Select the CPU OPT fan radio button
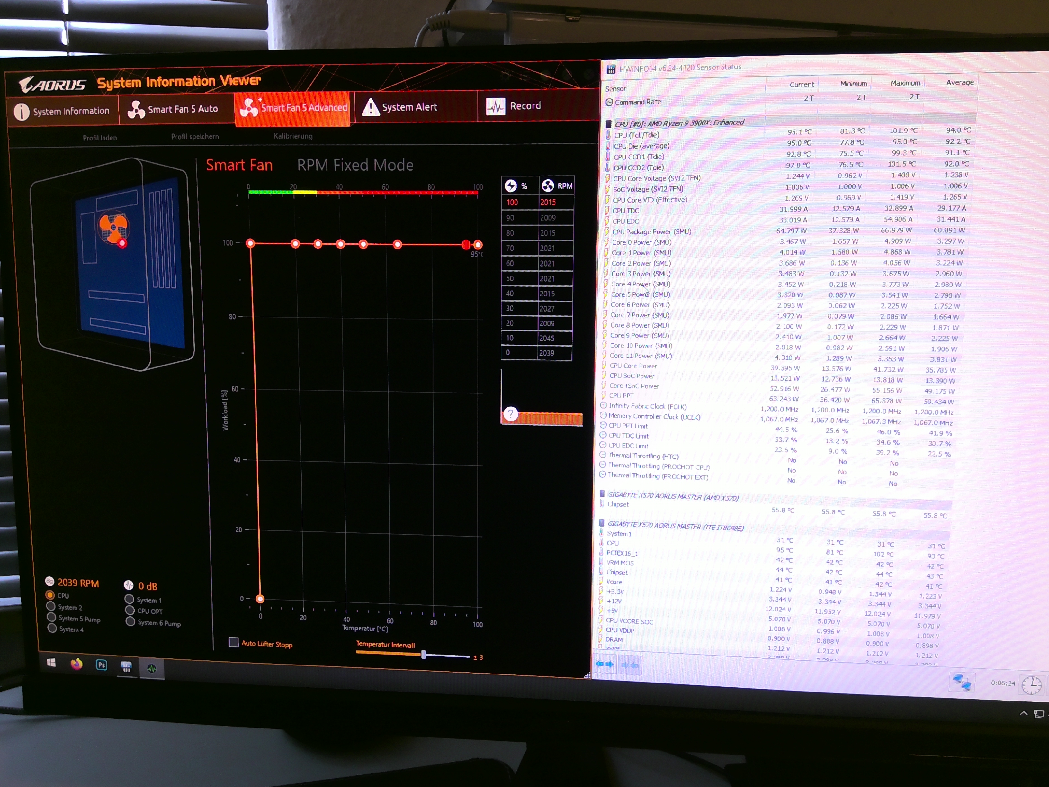1049x787 pixels. click(130, 610)
